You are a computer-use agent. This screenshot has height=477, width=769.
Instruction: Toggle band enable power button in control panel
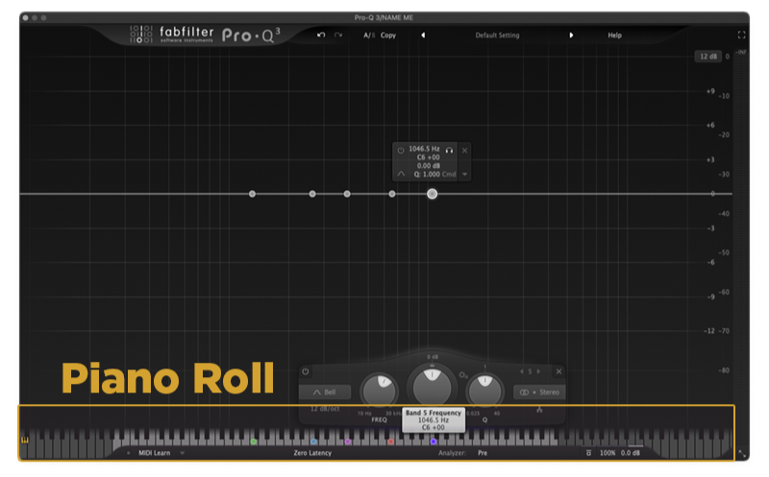pyautogui.click(x=306, y=371)
